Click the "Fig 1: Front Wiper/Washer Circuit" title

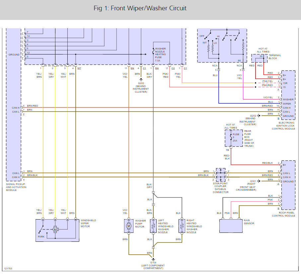coord(140,8)
